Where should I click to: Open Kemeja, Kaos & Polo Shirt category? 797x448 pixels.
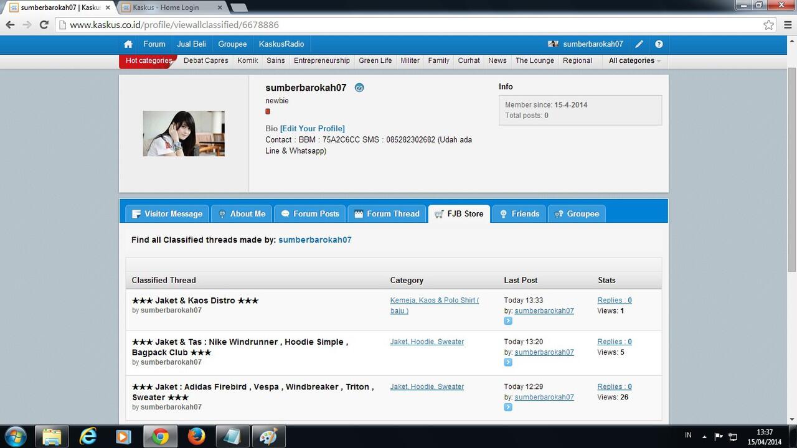435,306
